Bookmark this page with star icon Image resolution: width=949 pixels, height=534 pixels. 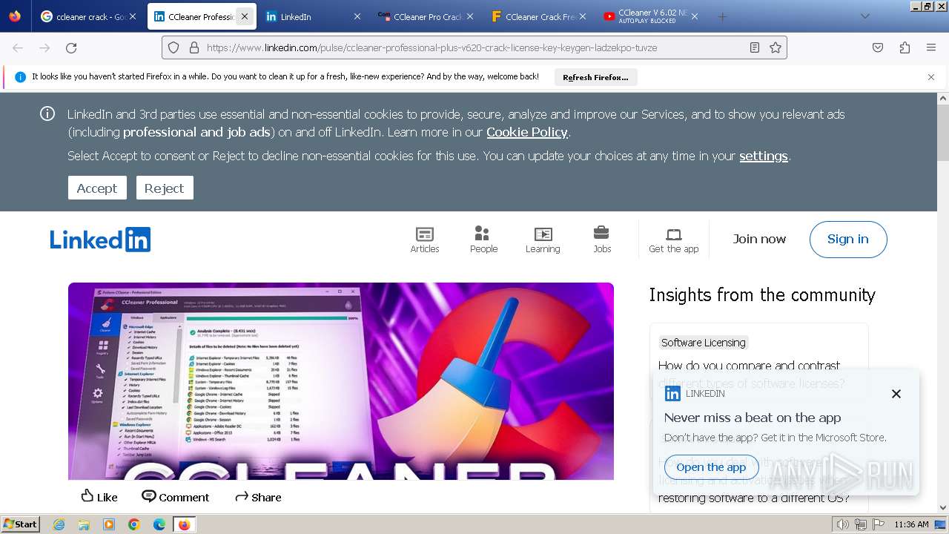776,47
